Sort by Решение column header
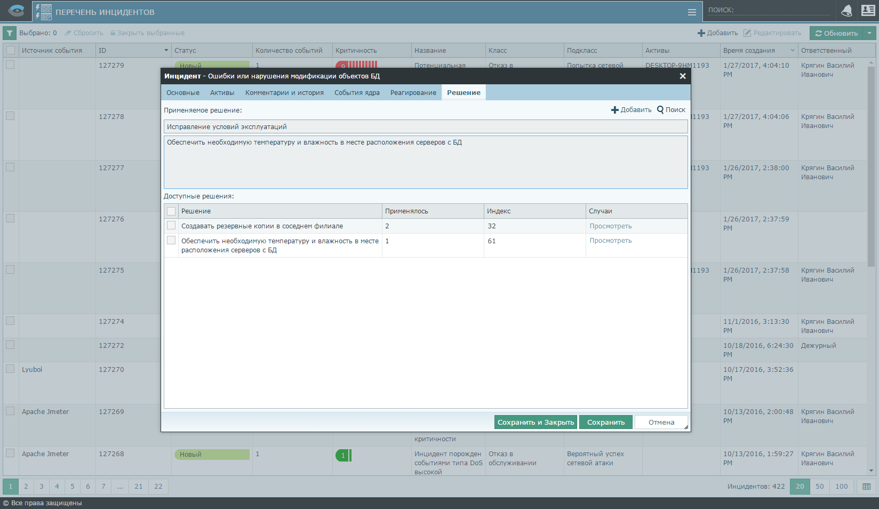Screen dimensions: 879x509 click(280, 211)
